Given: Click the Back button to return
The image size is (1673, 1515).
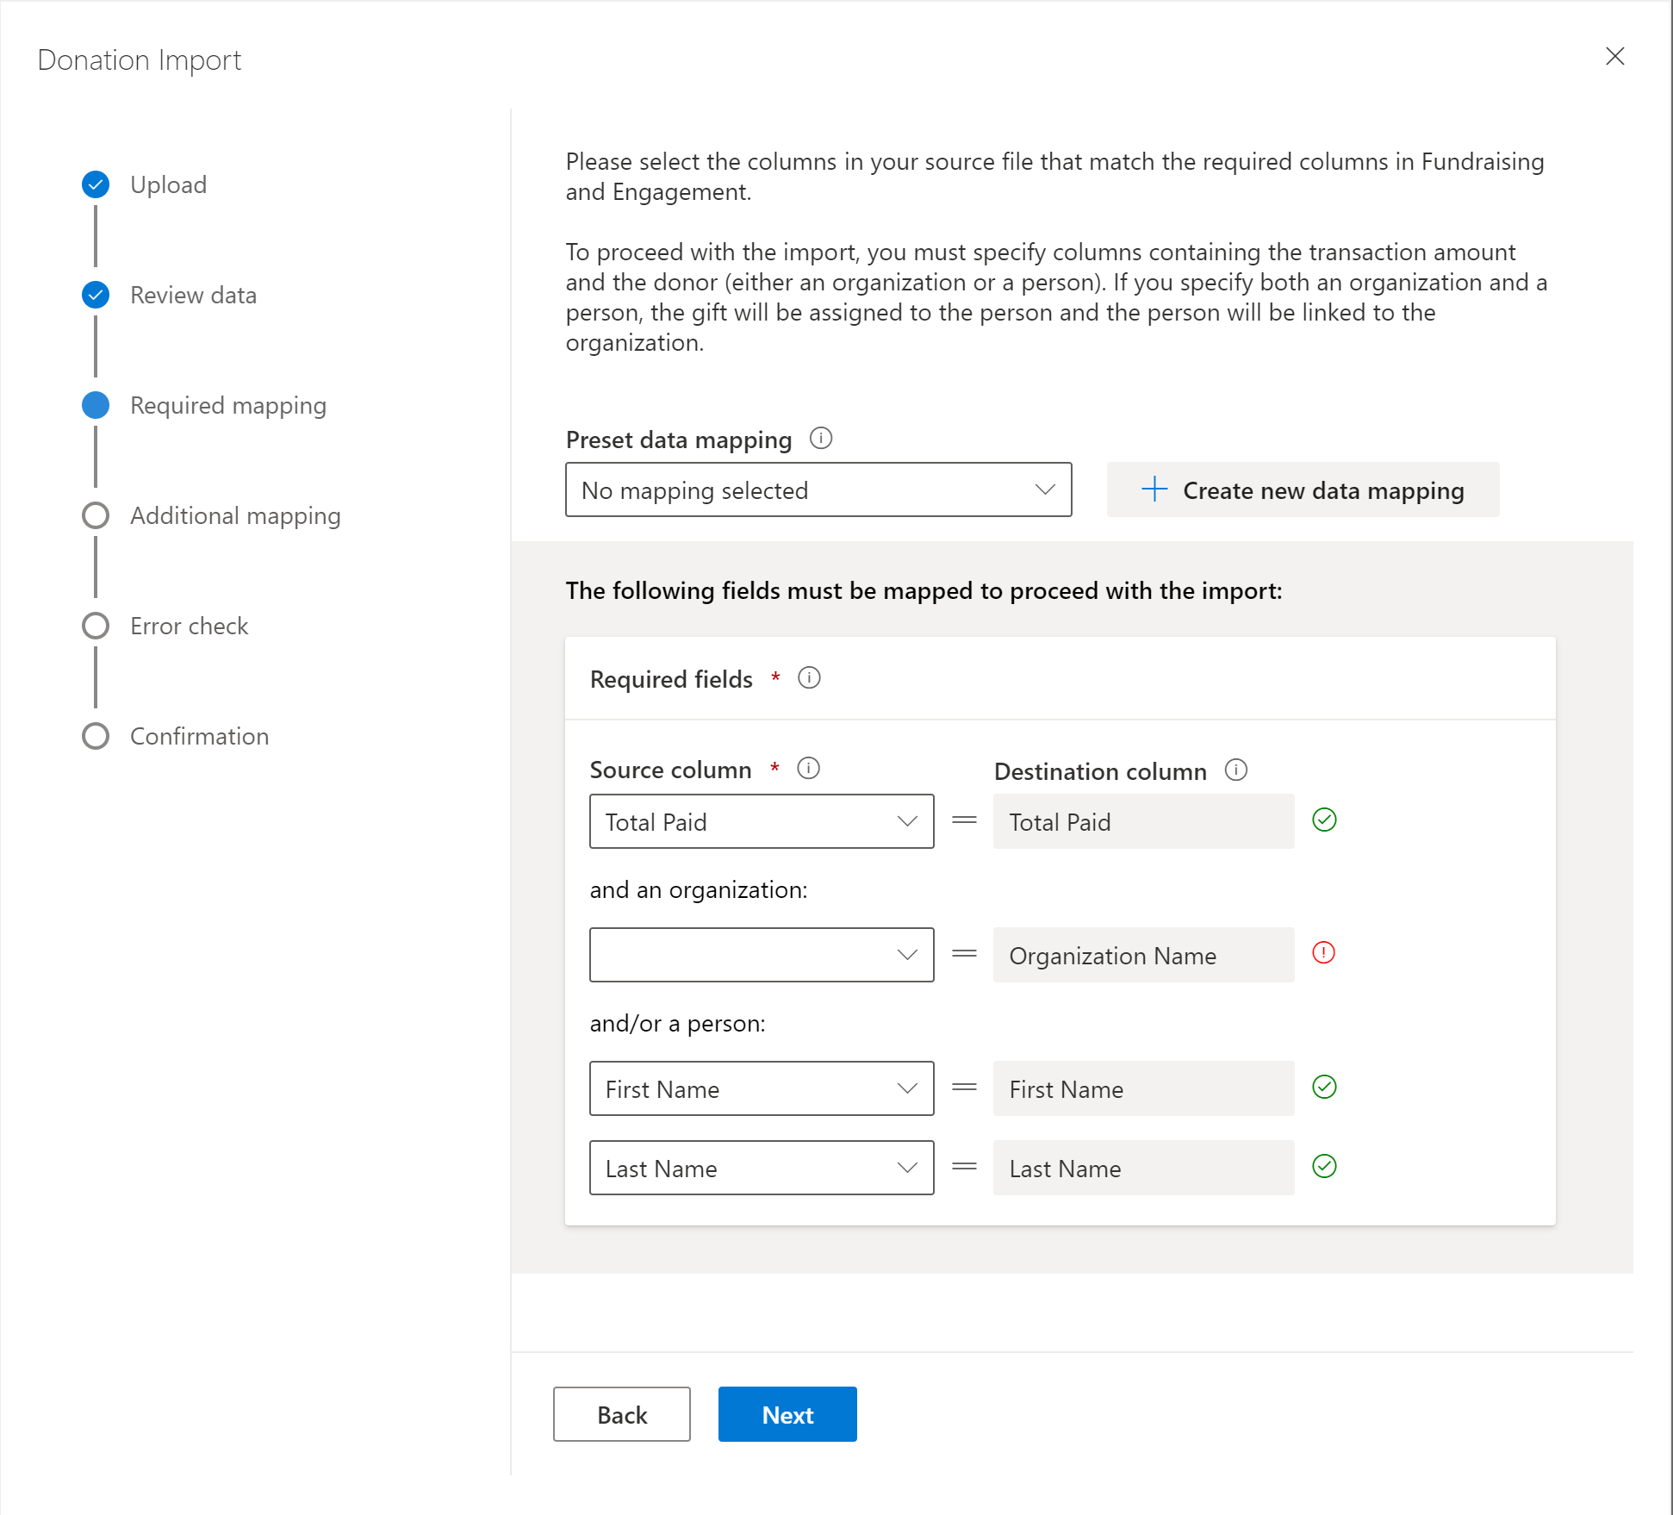Looking at the screenshot, I should [622, 1413].
